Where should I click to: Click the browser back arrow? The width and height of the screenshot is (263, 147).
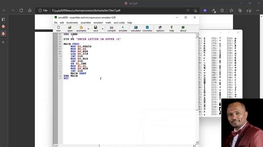[x=5, y=10]
